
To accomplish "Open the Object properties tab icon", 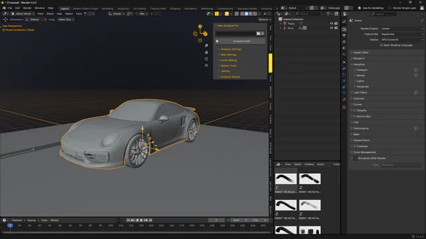I will tap(344, 62).
